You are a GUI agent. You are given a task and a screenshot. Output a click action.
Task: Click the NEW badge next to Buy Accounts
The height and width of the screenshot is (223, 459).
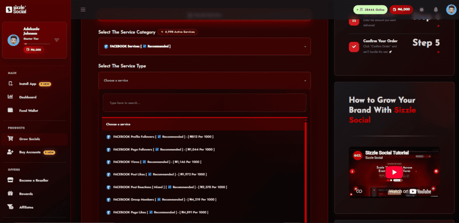click(x=49, y=153)
